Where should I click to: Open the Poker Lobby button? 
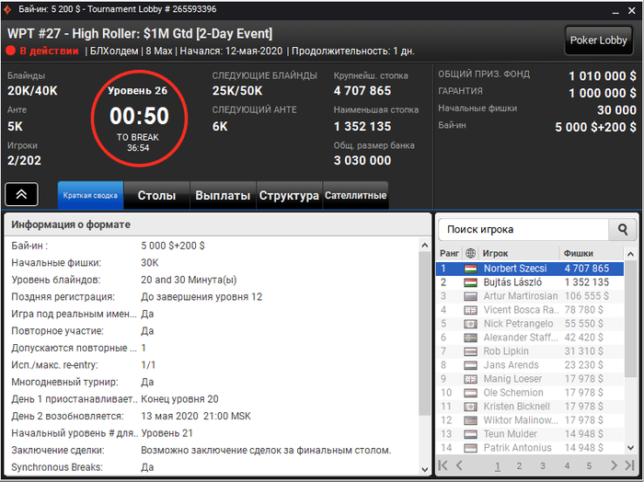(598, 40)
